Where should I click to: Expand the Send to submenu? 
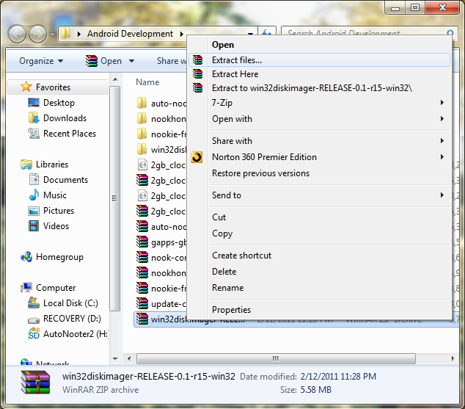tap(442, 195)
